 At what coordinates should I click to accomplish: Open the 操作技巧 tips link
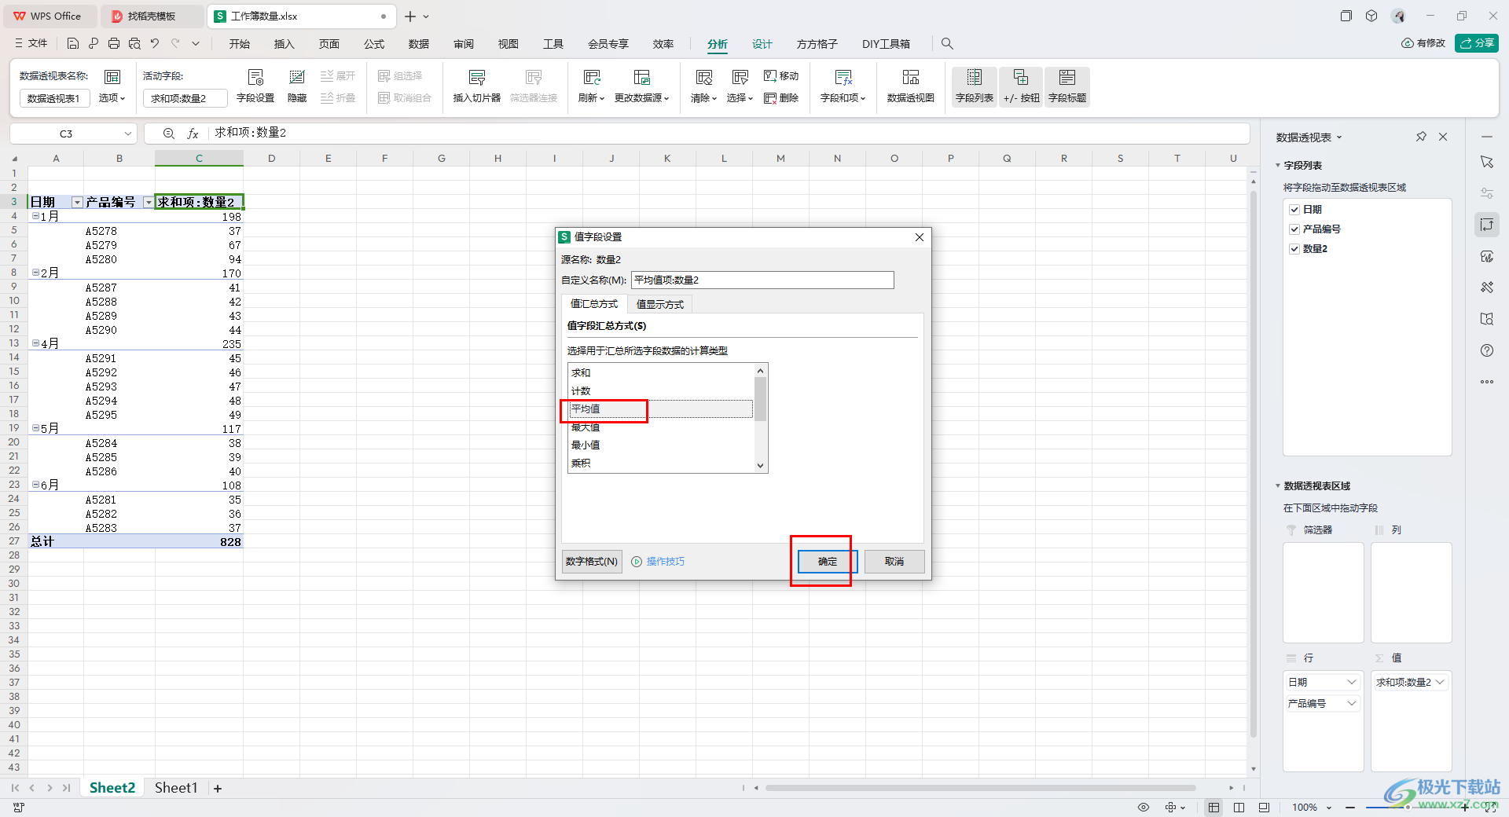pos(658,562)
